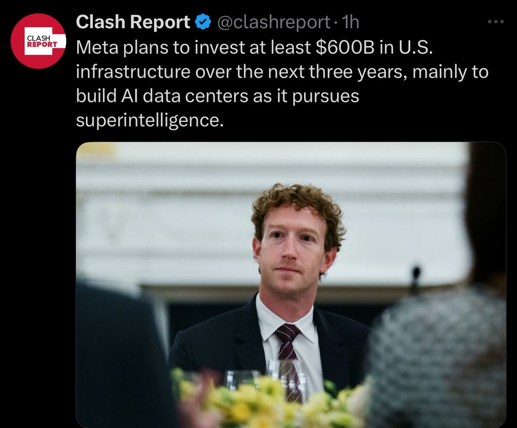Click the "$600B" figure in the tweet text
This screenshot has width=517, height=428.
tap(345, 47)
